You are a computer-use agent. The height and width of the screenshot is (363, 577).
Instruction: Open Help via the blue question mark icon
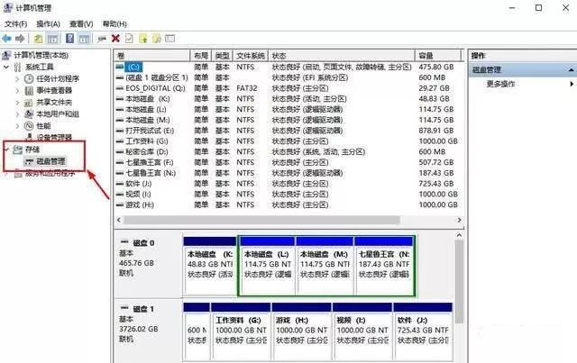click(x=70, y=38)
